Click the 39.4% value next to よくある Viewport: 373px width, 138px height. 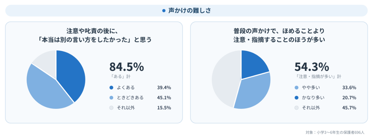(164, 88)
